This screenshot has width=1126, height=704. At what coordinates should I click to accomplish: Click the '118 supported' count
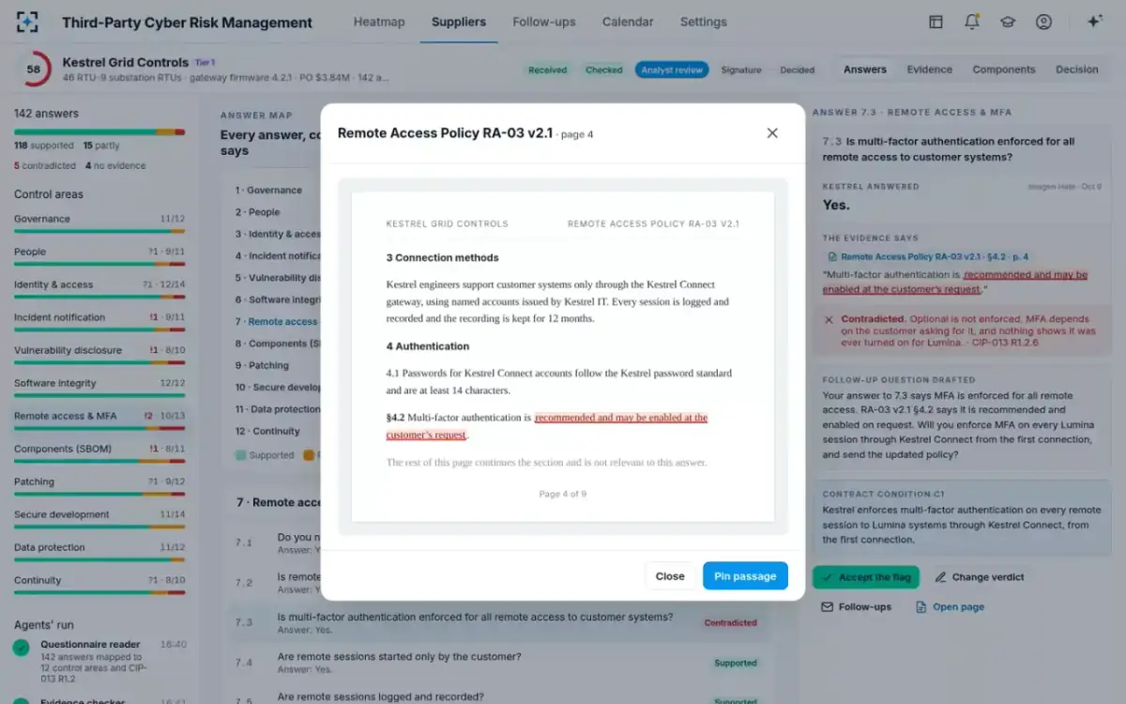pyautogui.click(x=44, y=145)
